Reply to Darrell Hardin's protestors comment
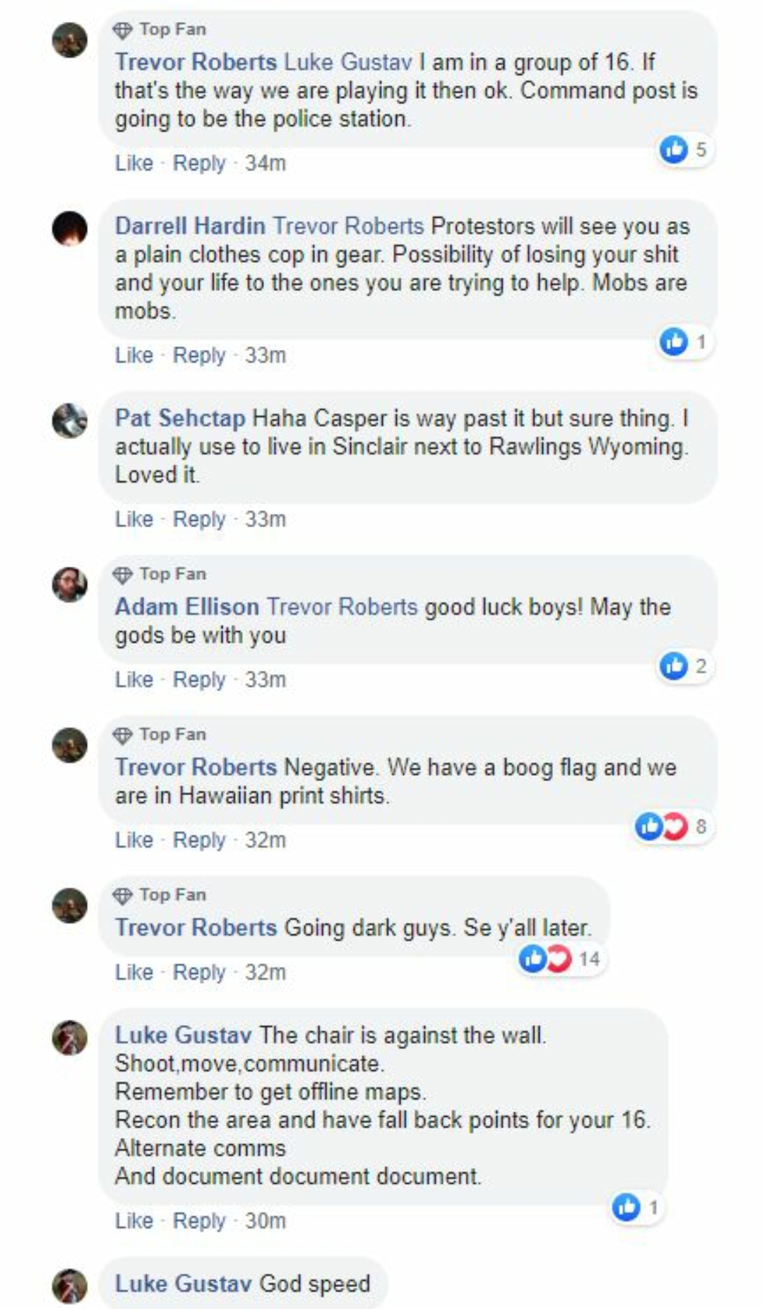 (x=199, y=356)
